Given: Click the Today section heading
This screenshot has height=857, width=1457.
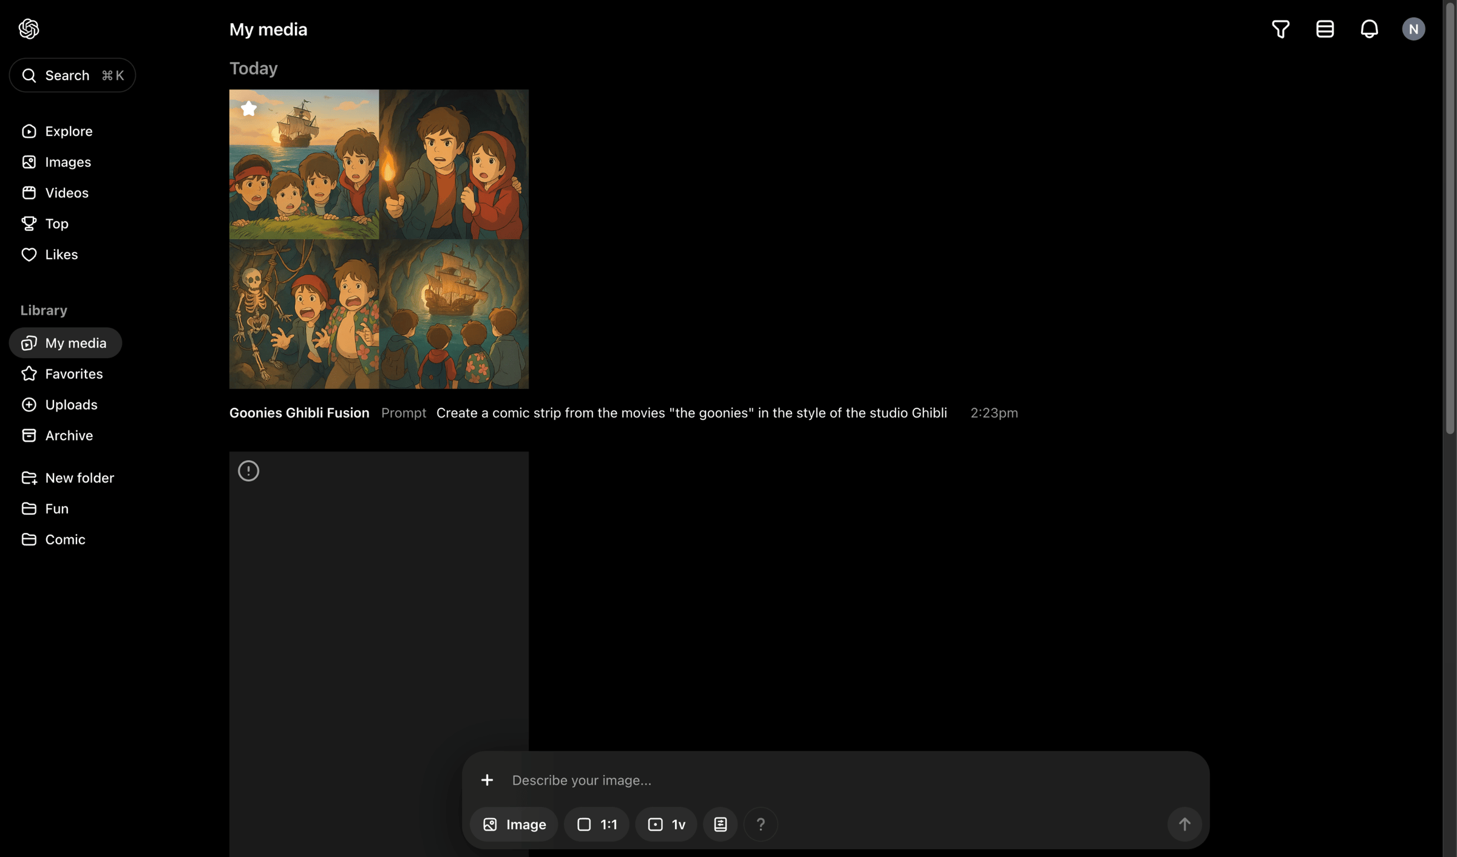Looking at the screenshot, I should point(254,69).
